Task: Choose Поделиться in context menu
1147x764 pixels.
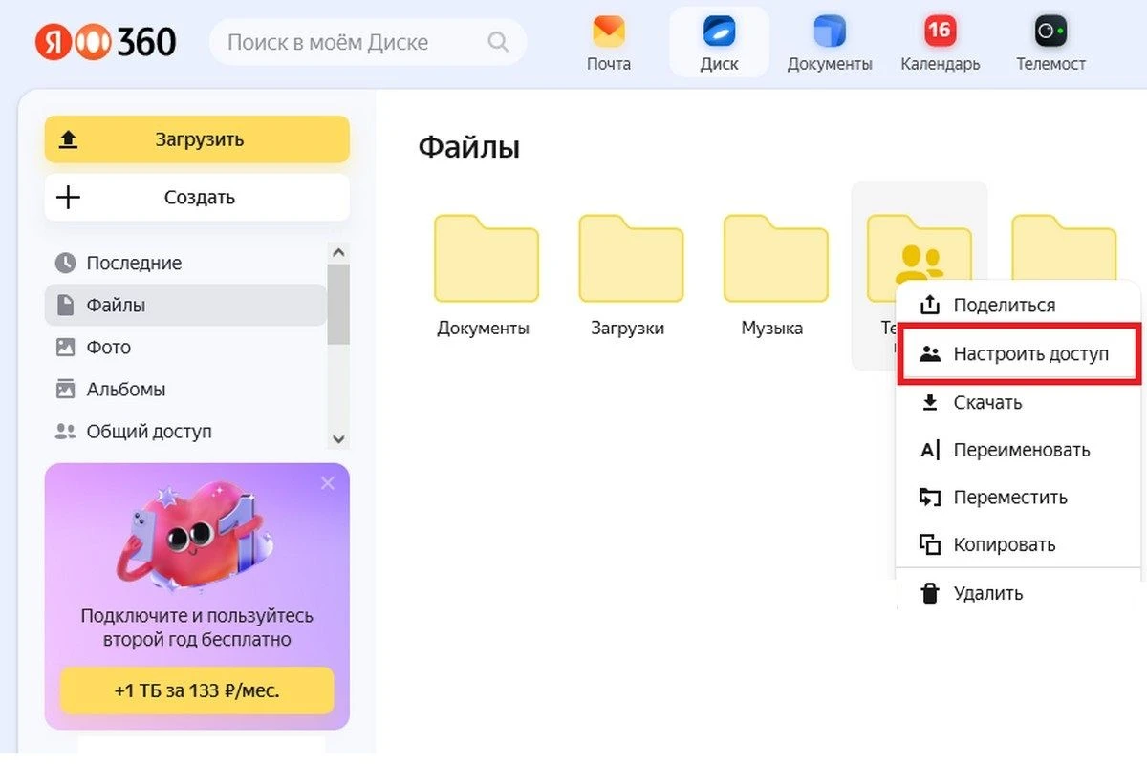Action: pyautogui.click(x=1019, y=306)
